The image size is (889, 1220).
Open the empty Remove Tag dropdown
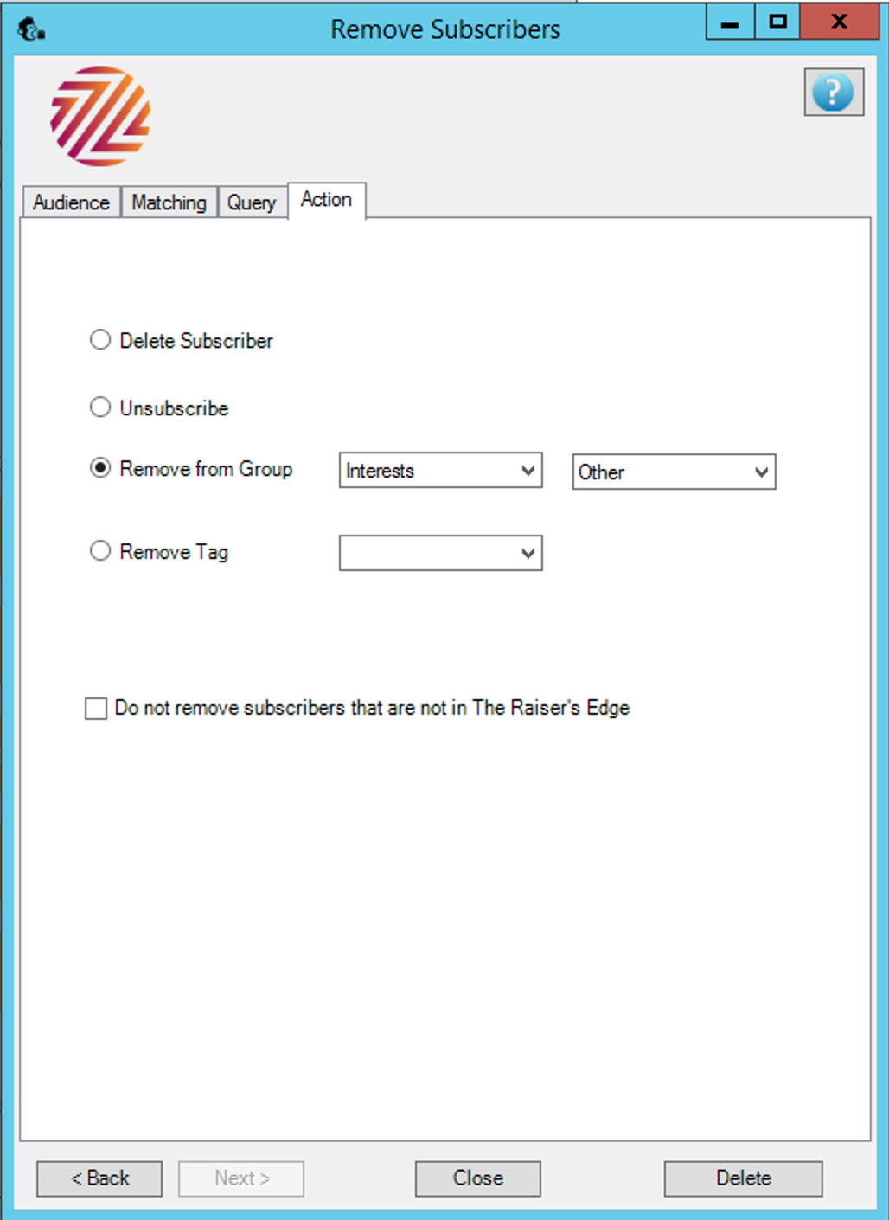[440, 553]
